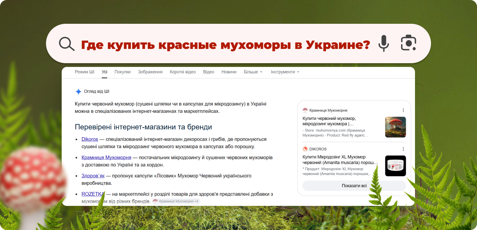
Task: Expand the Інструменти dropdown
Action: tap(285, 72)
